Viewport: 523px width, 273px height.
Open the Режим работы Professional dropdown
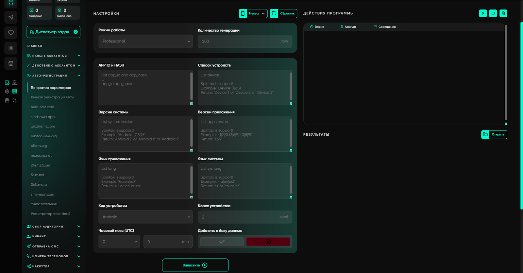[x=145, y=41]
